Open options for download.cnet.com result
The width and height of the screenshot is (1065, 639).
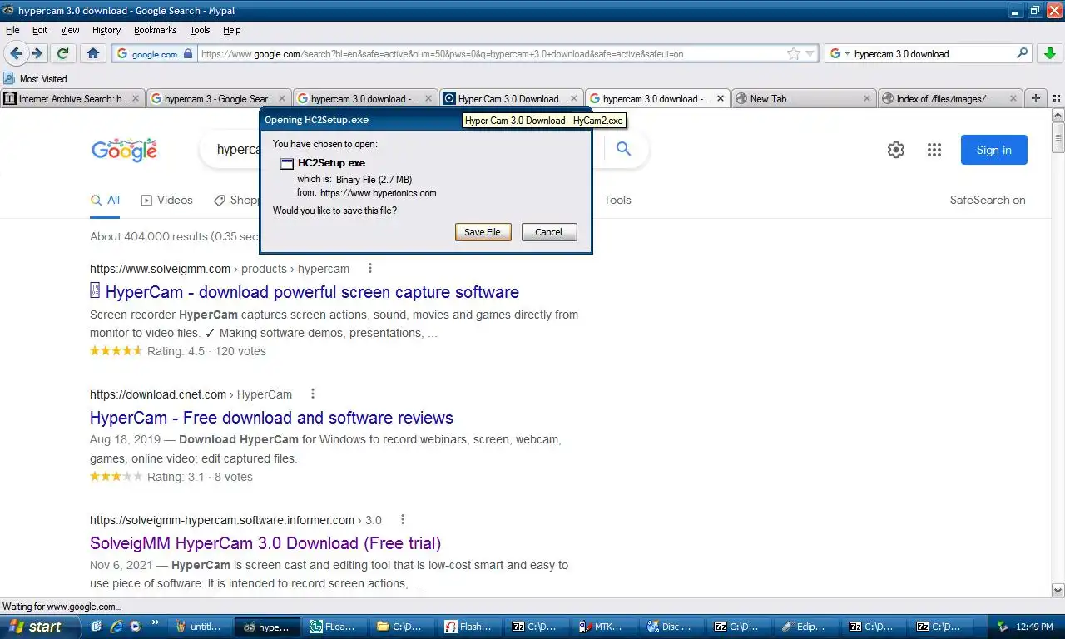click(313, 394)
